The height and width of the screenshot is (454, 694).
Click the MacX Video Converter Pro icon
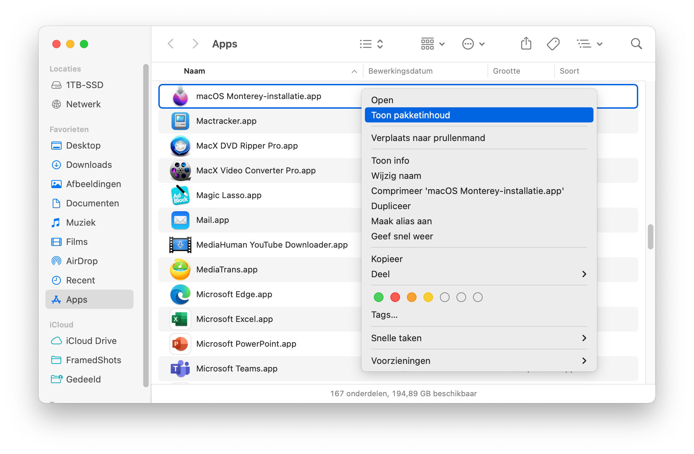click(x=180, y=171)
